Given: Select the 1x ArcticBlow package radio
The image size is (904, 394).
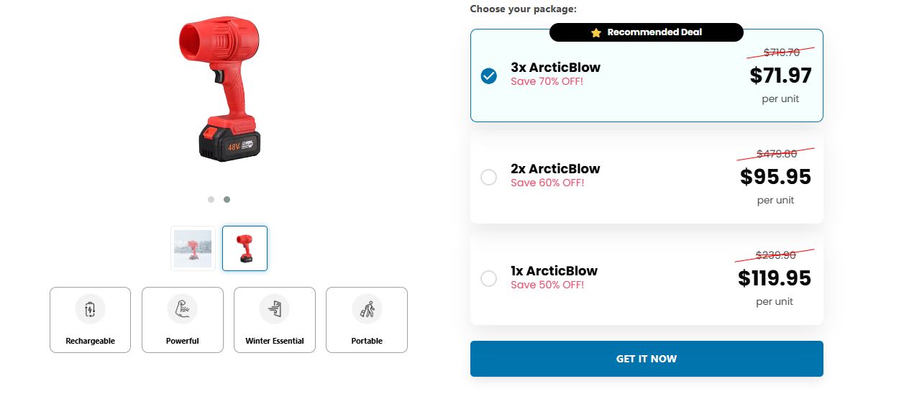Looking at the screenshot, I should [x=489, y=278].
